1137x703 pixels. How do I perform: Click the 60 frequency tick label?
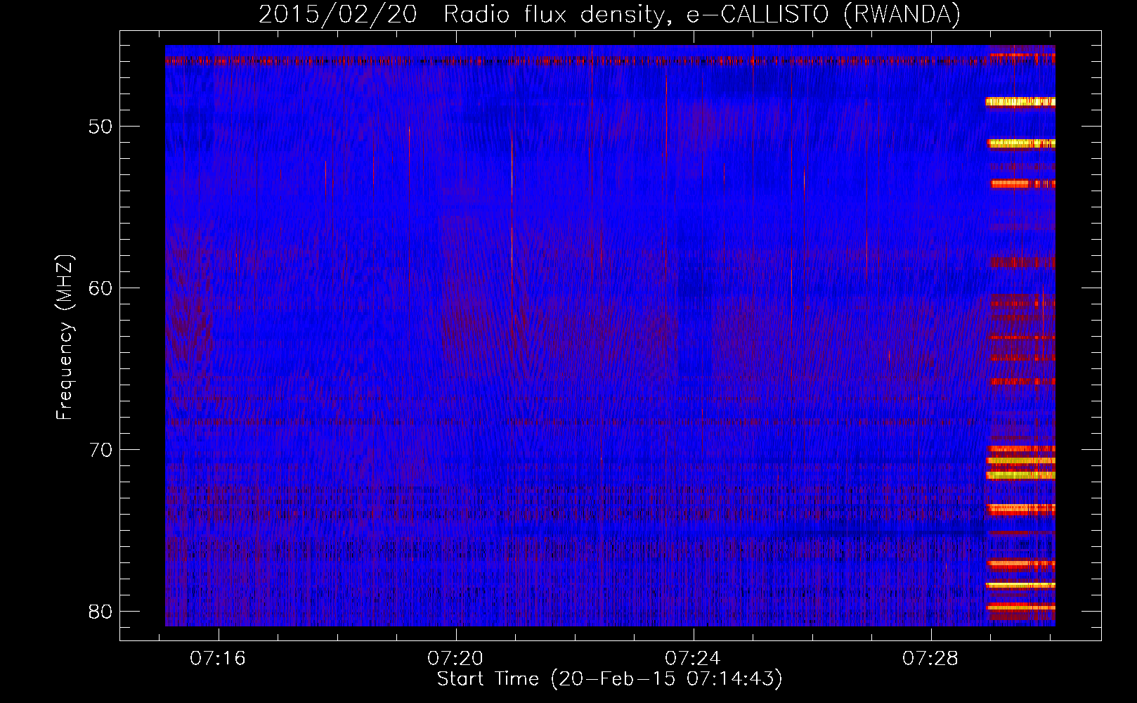coord(100,288)
